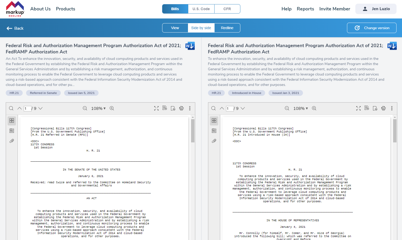
Task: Go Back to previous page
Action: [15, 28]
